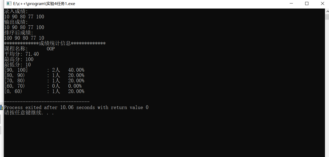Screen dimensions: 329x157
Task: Open the console icon system menu
Action: 9,4
